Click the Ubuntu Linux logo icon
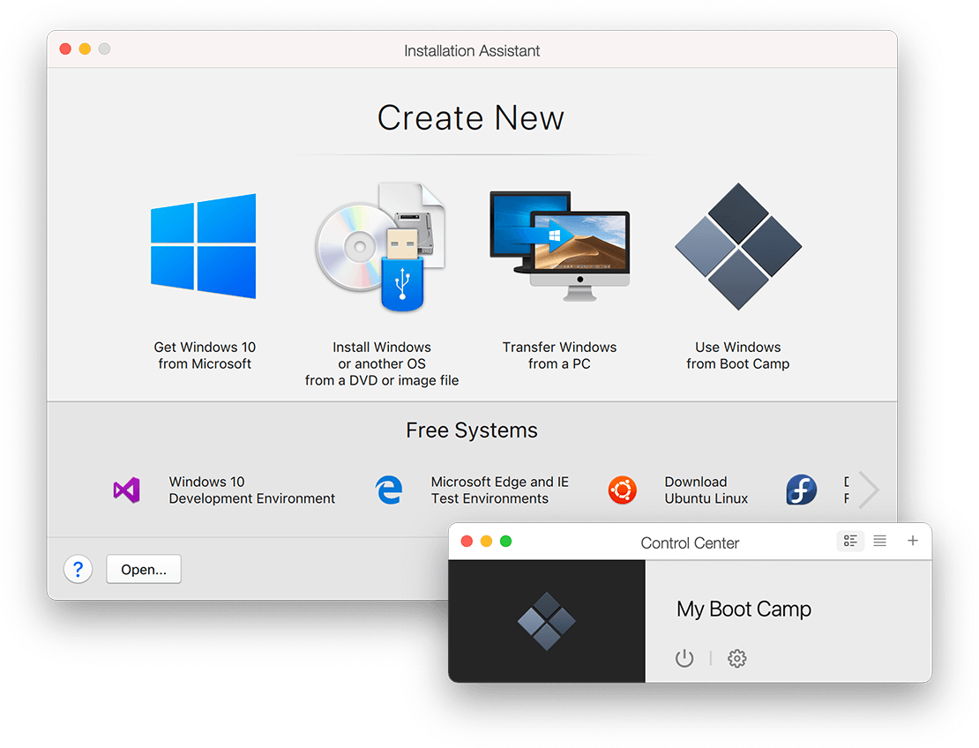This screenshot has width=979, height=748. click(623, 490)
